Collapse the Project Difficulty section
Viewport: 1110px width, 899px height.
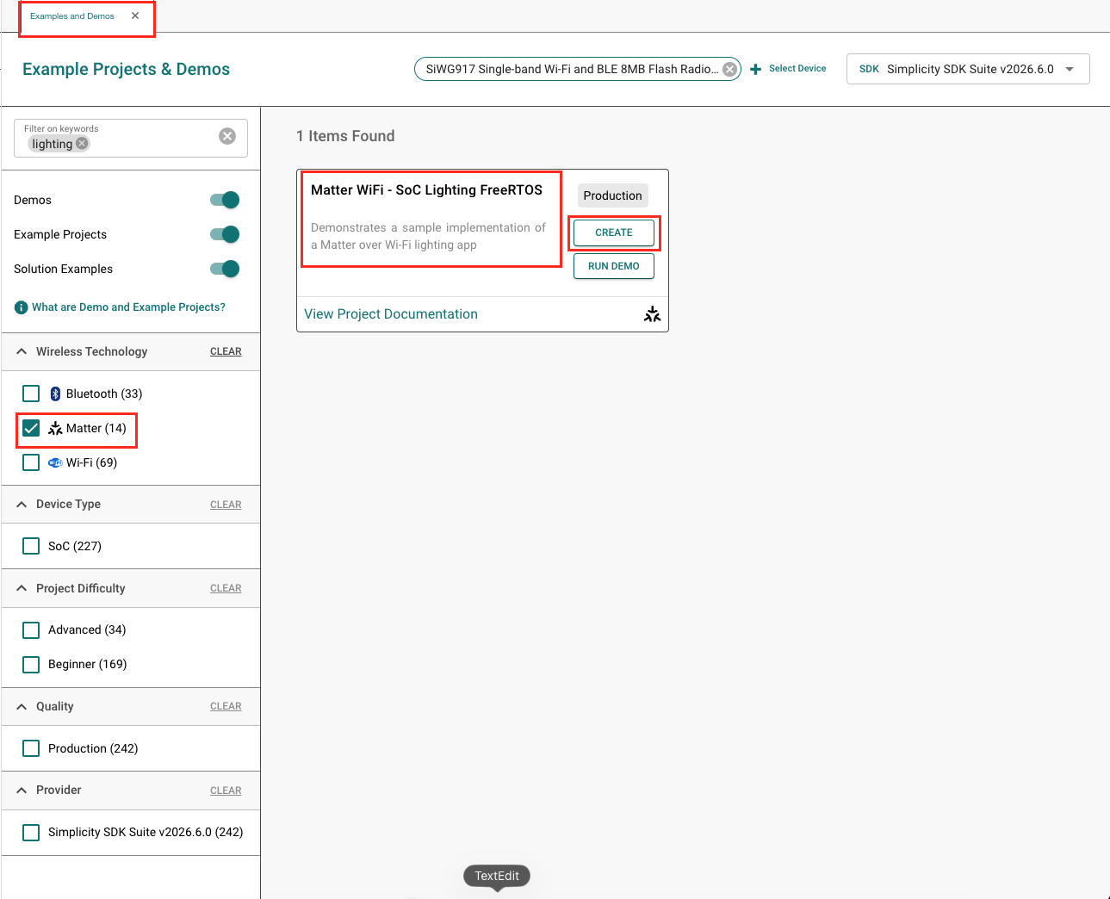22,588
